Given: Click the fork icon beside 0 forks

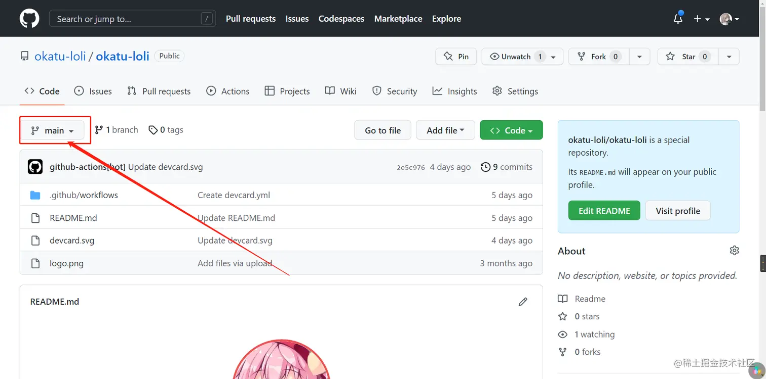Looking at the screenshot, I should pyautogui.click(x=563, y=352).
